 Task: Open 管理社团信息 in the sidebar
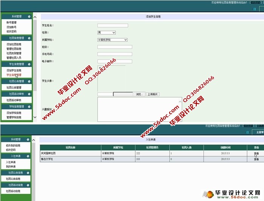(14, 49)
